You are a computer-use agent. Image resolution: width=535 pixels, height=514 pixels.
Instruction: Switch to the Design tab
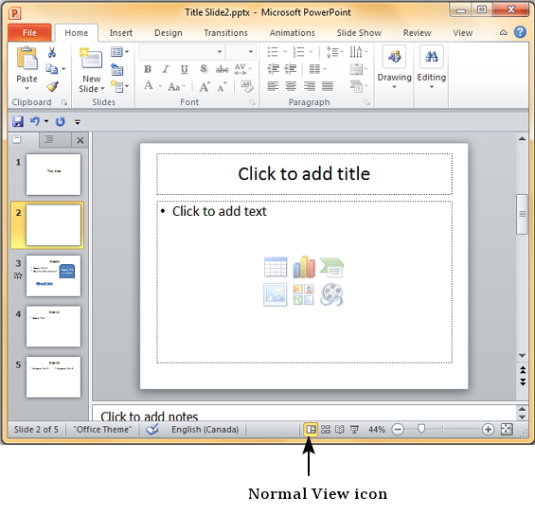(169, 33)
